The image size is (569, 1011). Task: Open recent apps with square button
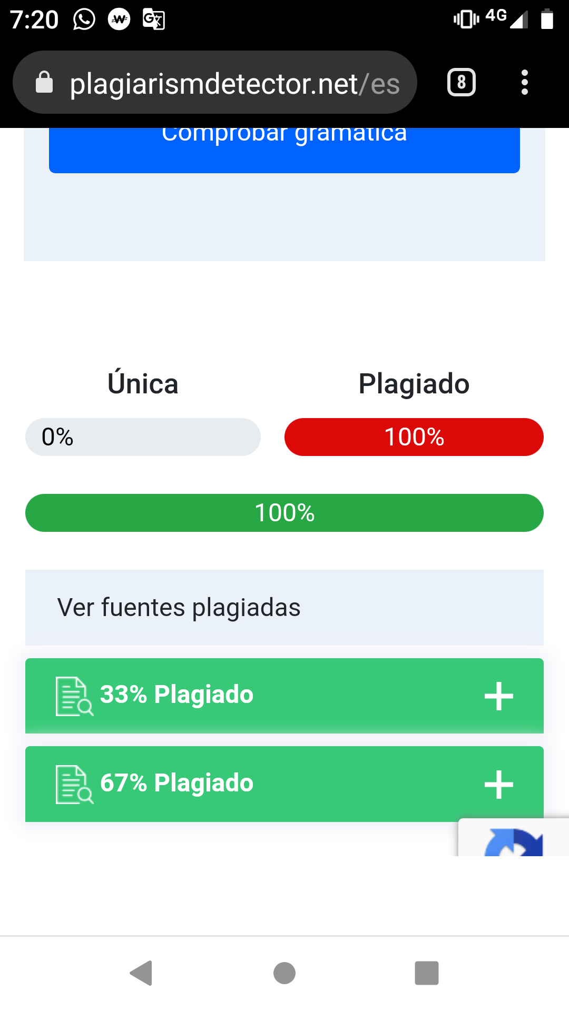pyautogui.click(x=427, y=973)
